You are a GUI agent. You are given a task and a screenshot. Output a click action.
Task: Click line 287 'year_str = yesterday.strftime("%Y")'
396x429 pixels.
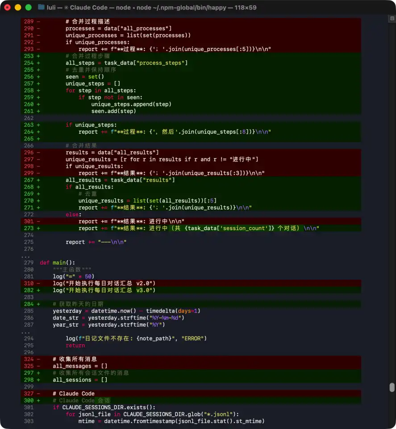tap(109, 324)
